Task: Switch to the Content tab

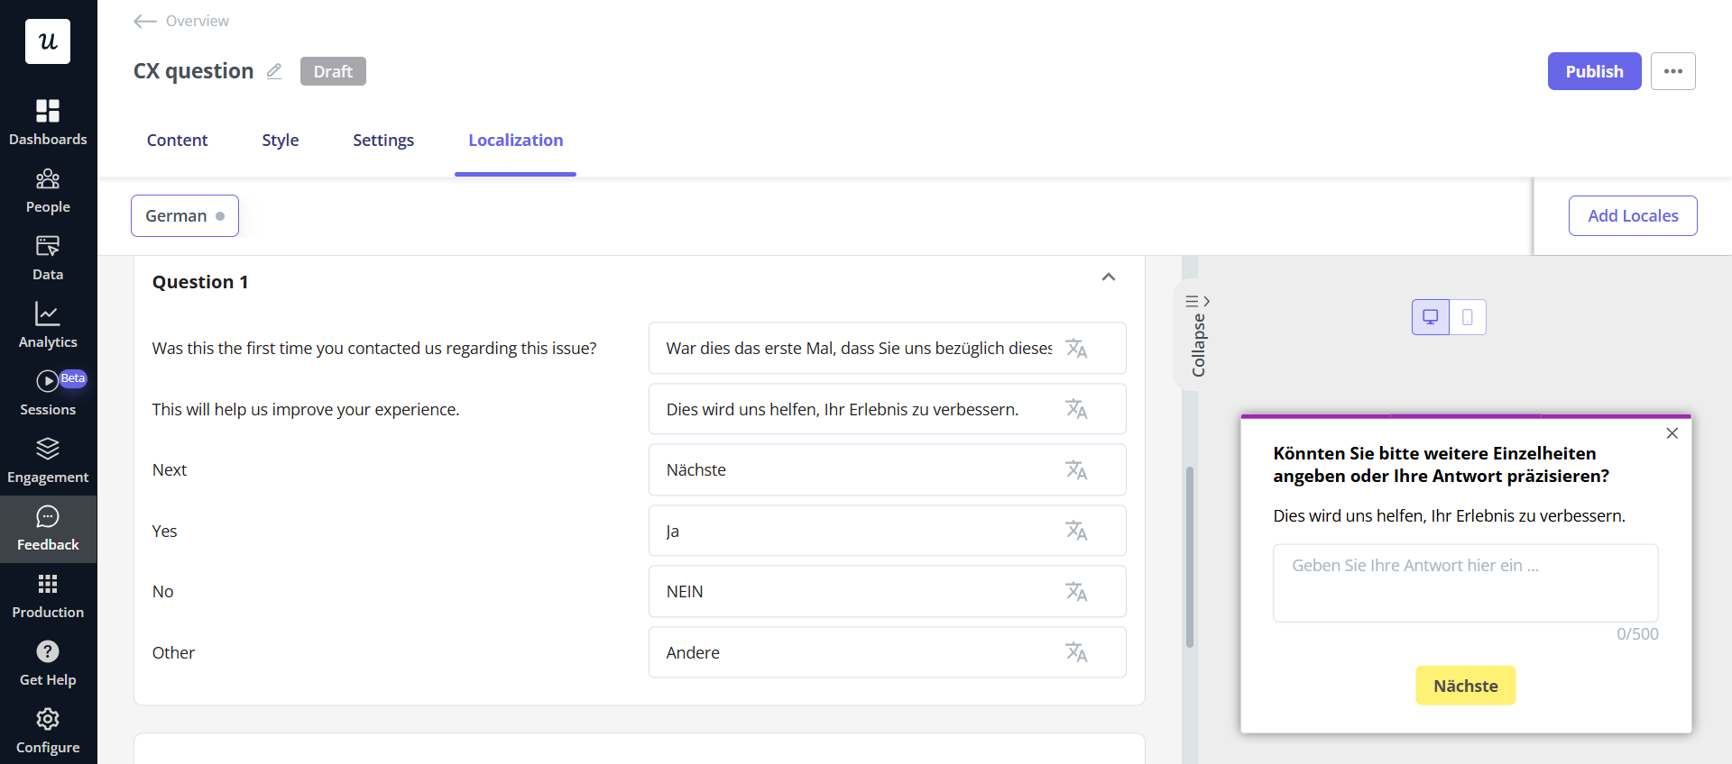Action: 177,140
